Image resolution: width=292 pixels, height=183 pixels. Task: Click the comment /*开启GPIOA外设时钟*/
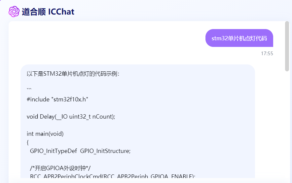pyautogui.click(x=60, y=168)
